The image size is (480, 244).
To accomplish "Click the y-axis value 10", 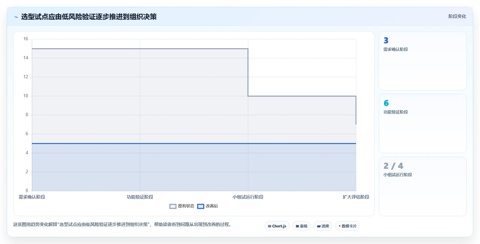I will tap(26, 96).
